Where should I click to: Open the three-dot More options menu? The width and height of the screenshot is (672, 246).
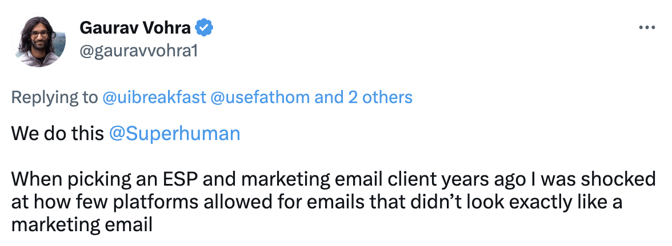646,27
